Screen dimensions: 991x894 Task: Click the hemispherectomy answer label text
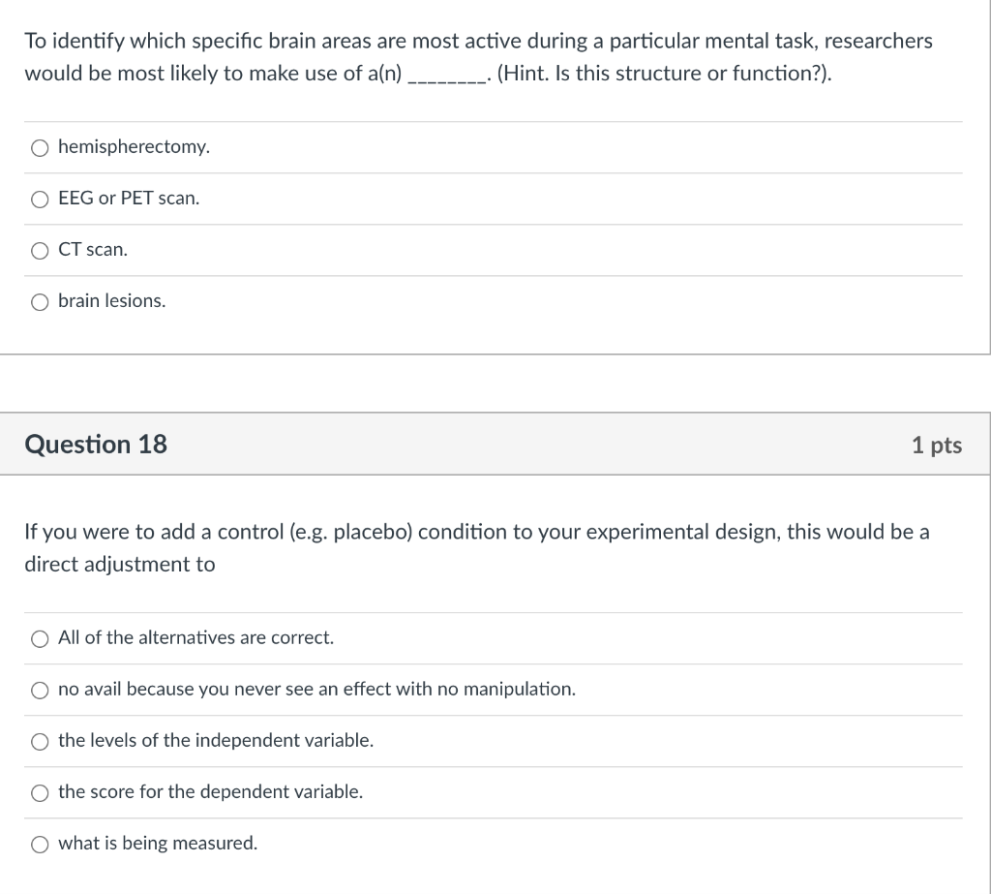(134, 147)
